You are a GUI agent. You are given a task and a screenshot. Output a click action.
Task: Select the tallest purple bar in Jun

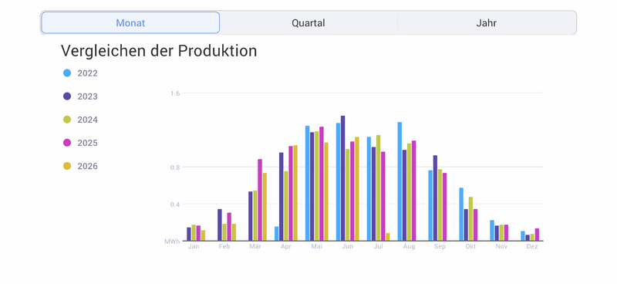[x=342, y=178]
